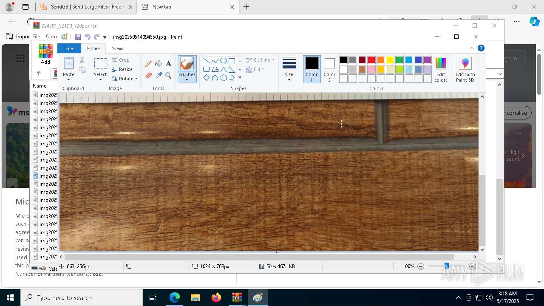Click the Paint vertical scrollbar down arrow

coord(482,250)
